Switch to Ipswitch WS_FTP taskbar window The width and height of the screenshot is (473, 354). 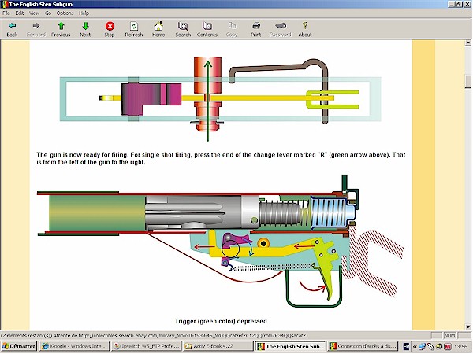(x=146, y=346)
